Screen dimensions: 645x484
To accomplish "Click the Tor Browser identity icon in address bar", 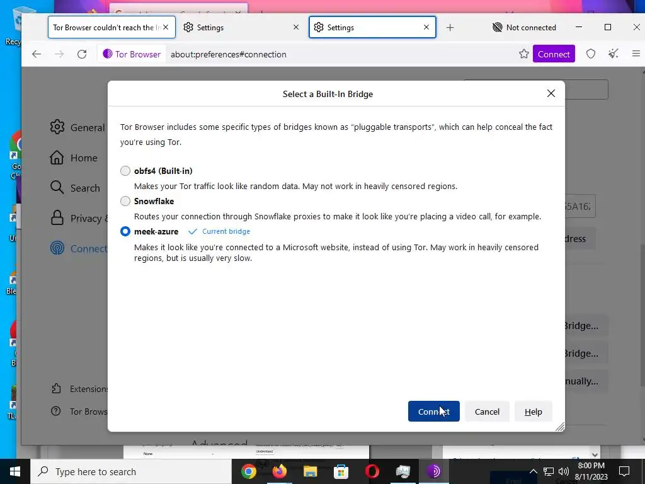I will coord(132,54).
